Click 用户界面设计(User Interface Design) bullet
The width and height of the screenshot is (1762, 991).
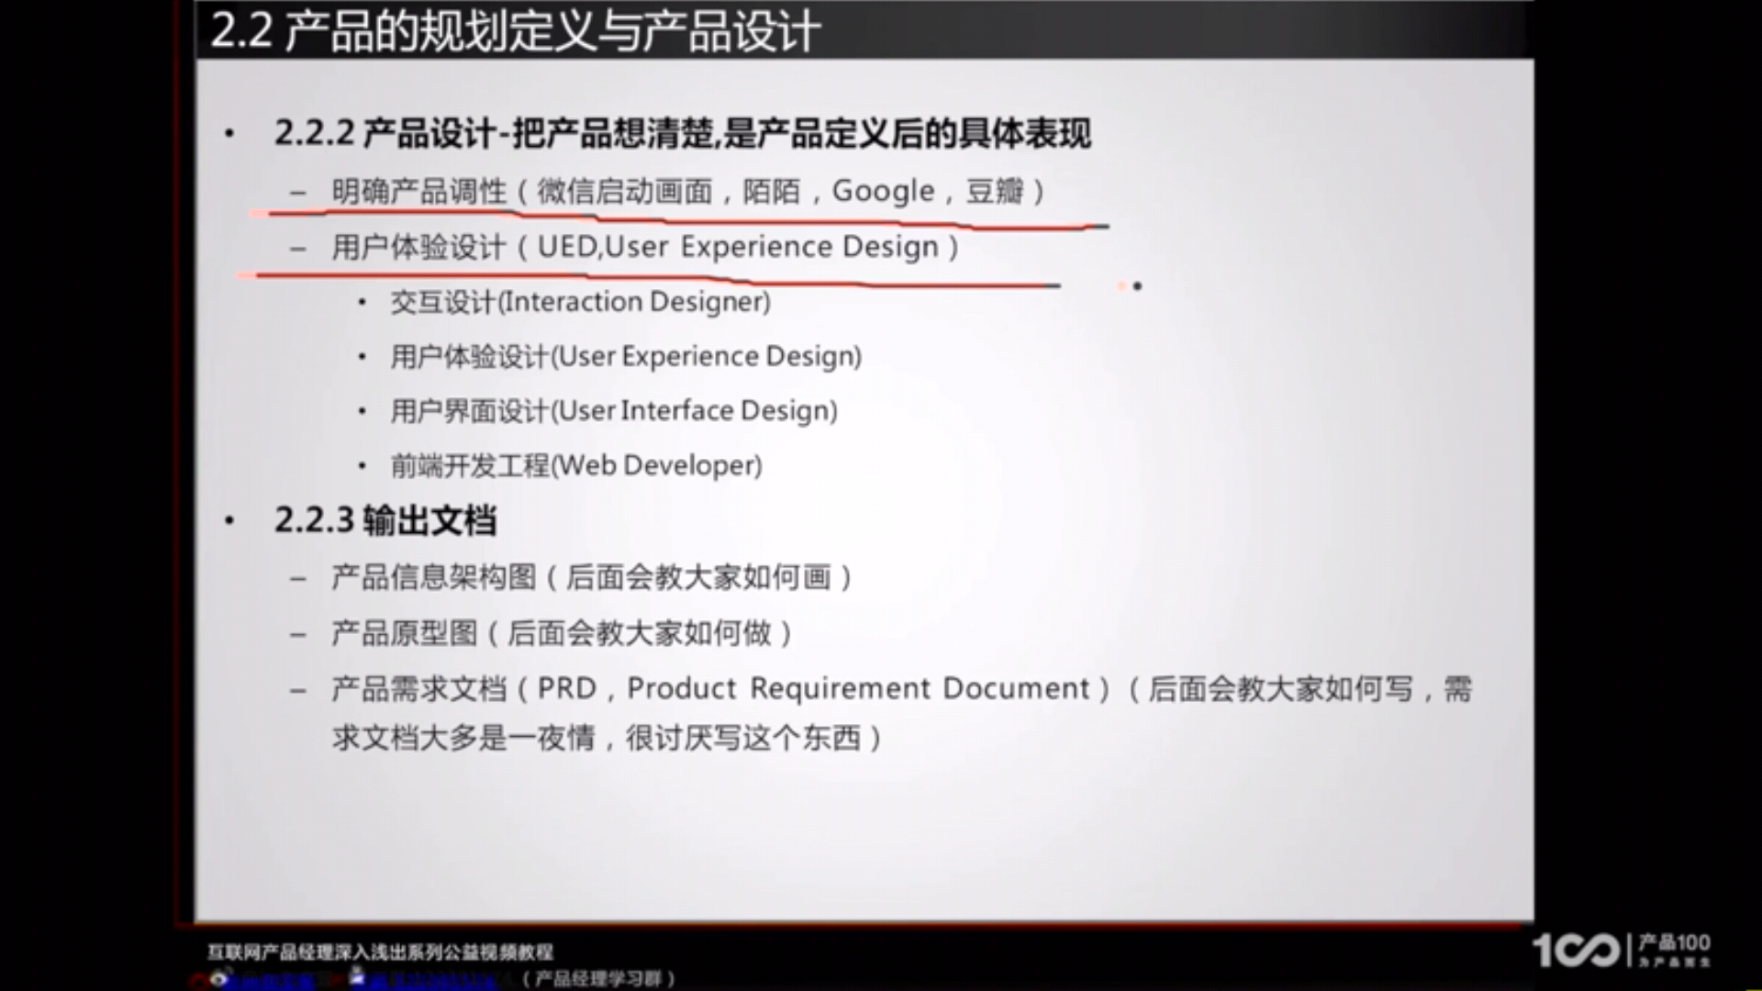[614, 410]
